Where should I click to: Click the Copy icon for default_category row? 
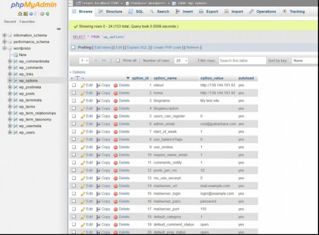(x=99, y=217)
